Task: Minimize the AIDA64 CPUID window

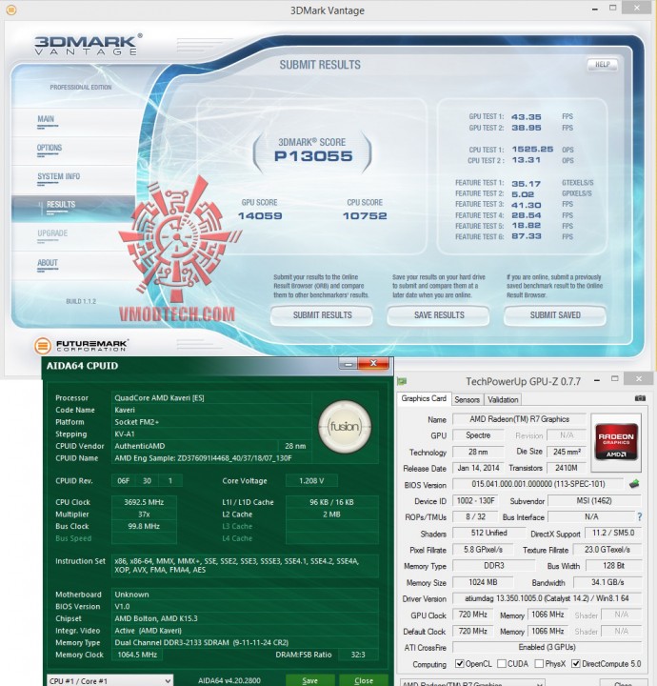Action: coord(348,364)
